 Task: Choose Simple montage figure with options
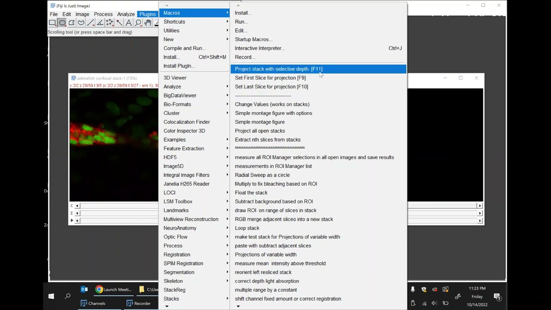[x=318, y=113]
